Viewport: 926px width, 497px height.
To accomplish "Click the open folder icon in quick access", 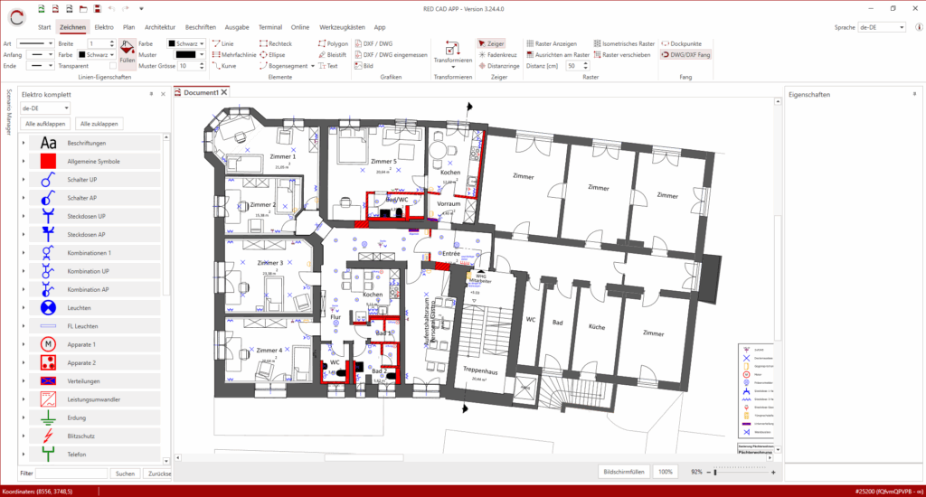I will pyautogui.click(x=83, y=9).
